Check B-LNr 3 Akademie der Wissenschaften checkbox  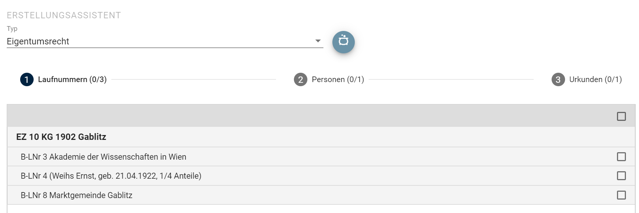[621, 157]
